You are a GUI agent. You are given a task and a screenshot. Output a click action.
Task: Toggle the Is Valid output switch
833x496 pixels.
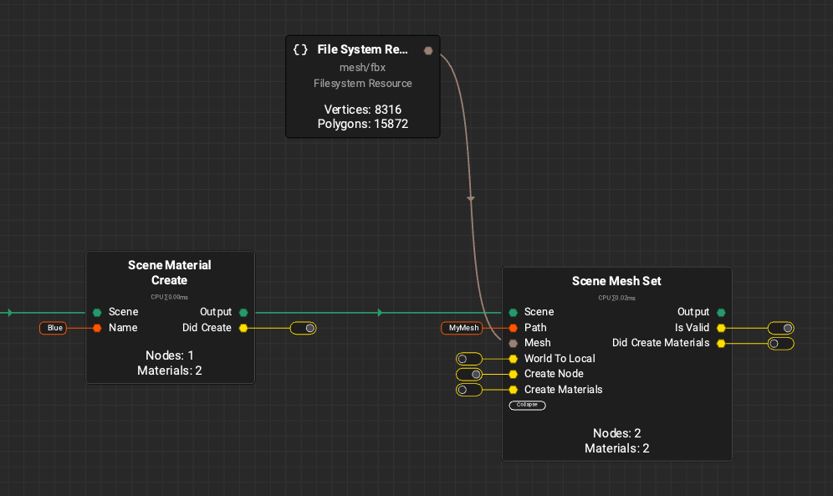[781, 328]
